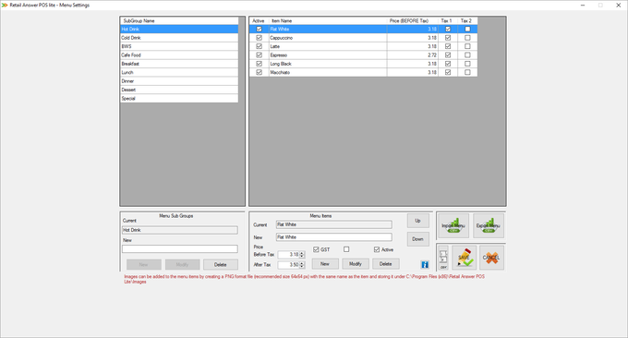Tick the unlabeled checkbox next to GST
The width and height of the screenshot is (628, 338).
(346, 249)
